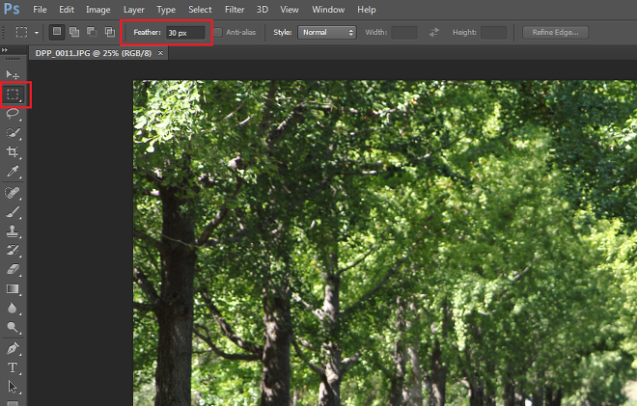
Task: Select the Clone Stamp tool
Action: point(13,231)
